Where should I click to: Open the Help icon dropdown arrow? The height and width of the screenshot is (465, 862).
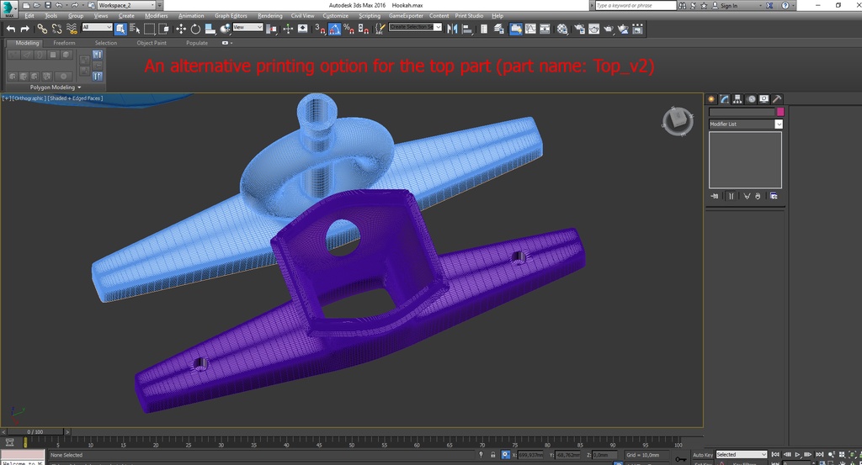click(x=793, y=6)
